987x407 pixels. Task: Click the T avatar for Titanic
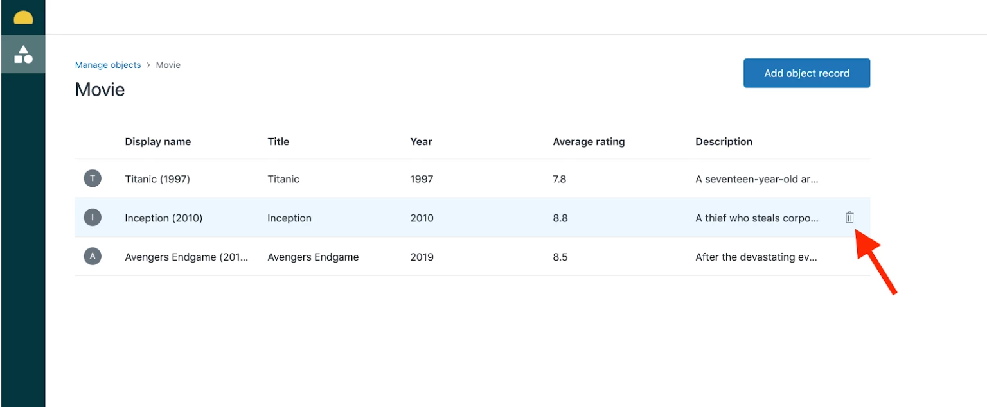pos(93,178)
